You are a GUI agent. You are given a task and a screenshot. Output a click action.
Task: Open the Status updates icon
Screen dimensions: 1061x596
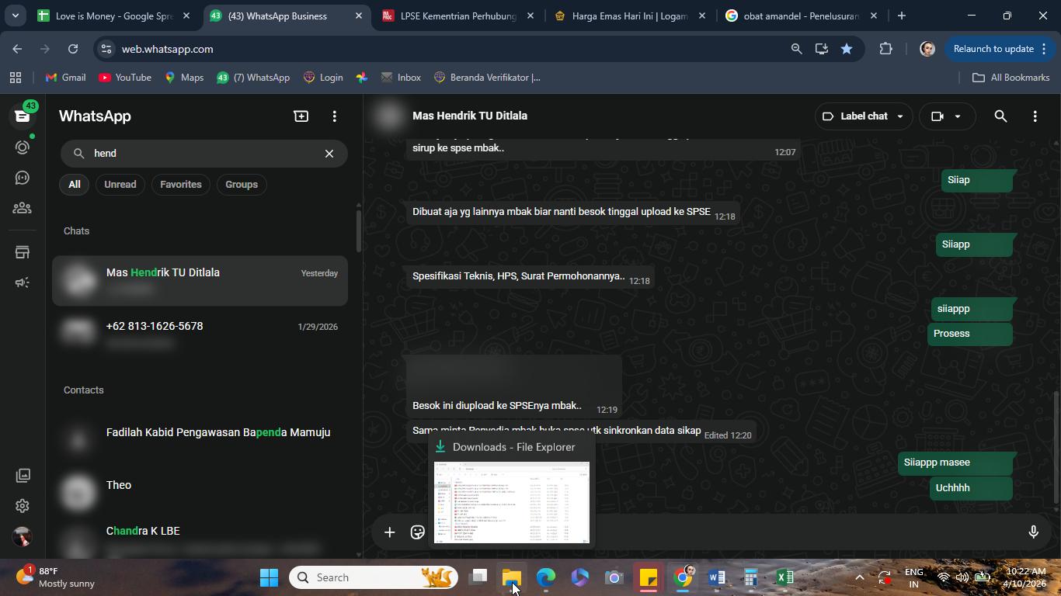(x=23, y=147)
